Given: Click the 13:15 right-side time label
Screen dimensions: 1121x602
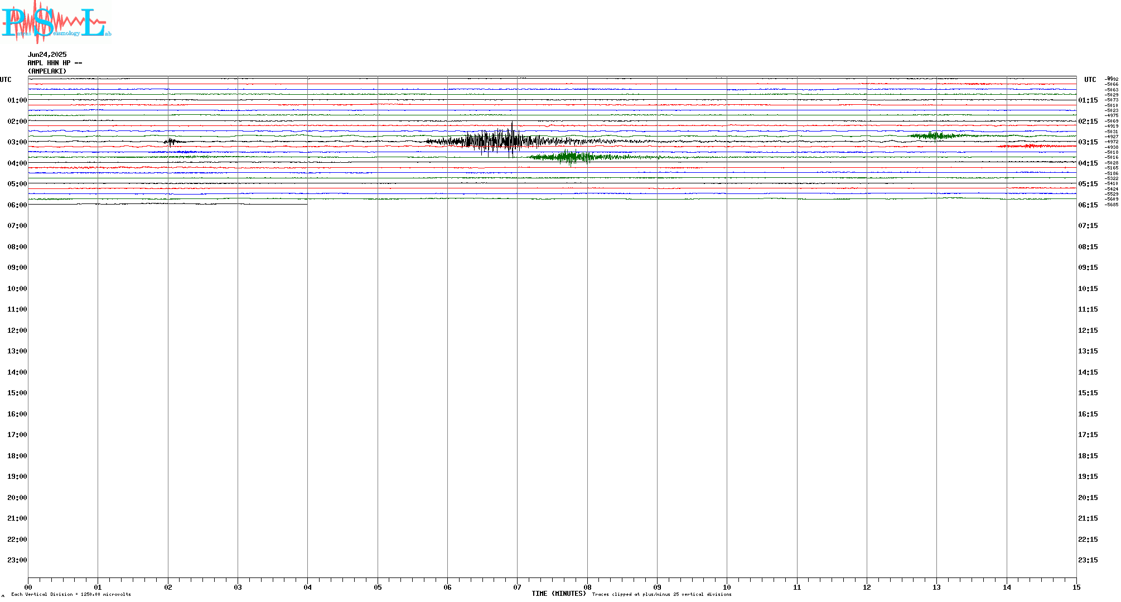Looking at the screenshot, I should [1088, 351].
